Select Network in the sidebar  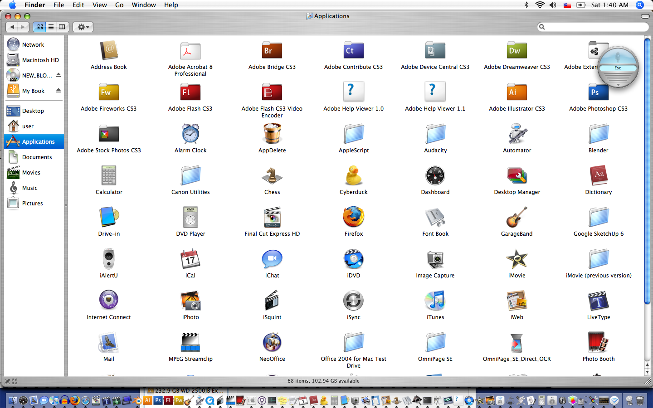34,44
